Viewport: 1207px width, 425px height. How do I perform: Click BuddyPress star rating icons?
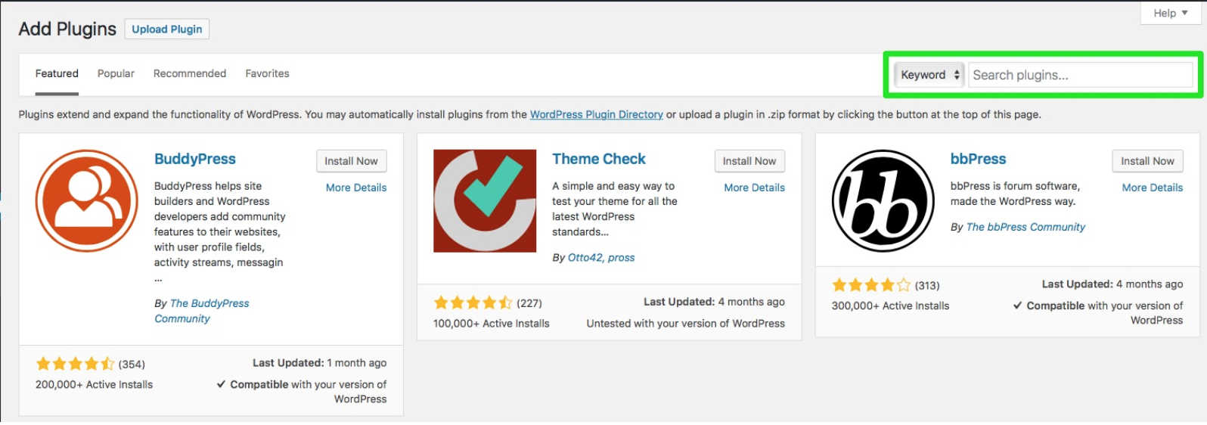click(x=75, y=364)
